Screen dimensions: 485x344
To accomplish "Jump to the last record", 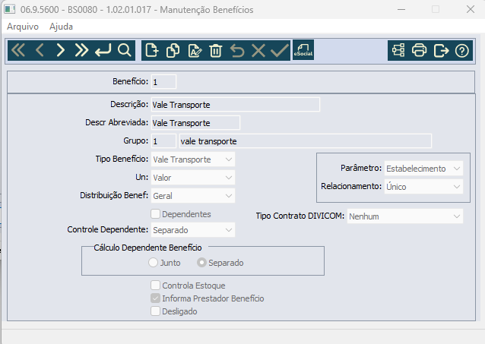I will click(x=81, y=50).
